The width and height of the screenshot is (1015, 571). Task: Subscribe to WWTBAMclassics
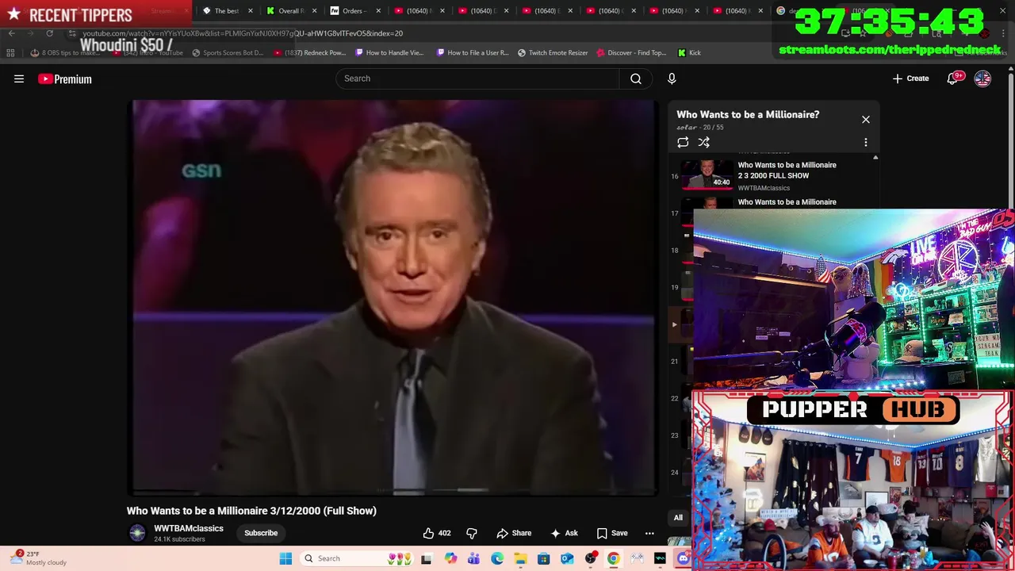pos(261,533)
